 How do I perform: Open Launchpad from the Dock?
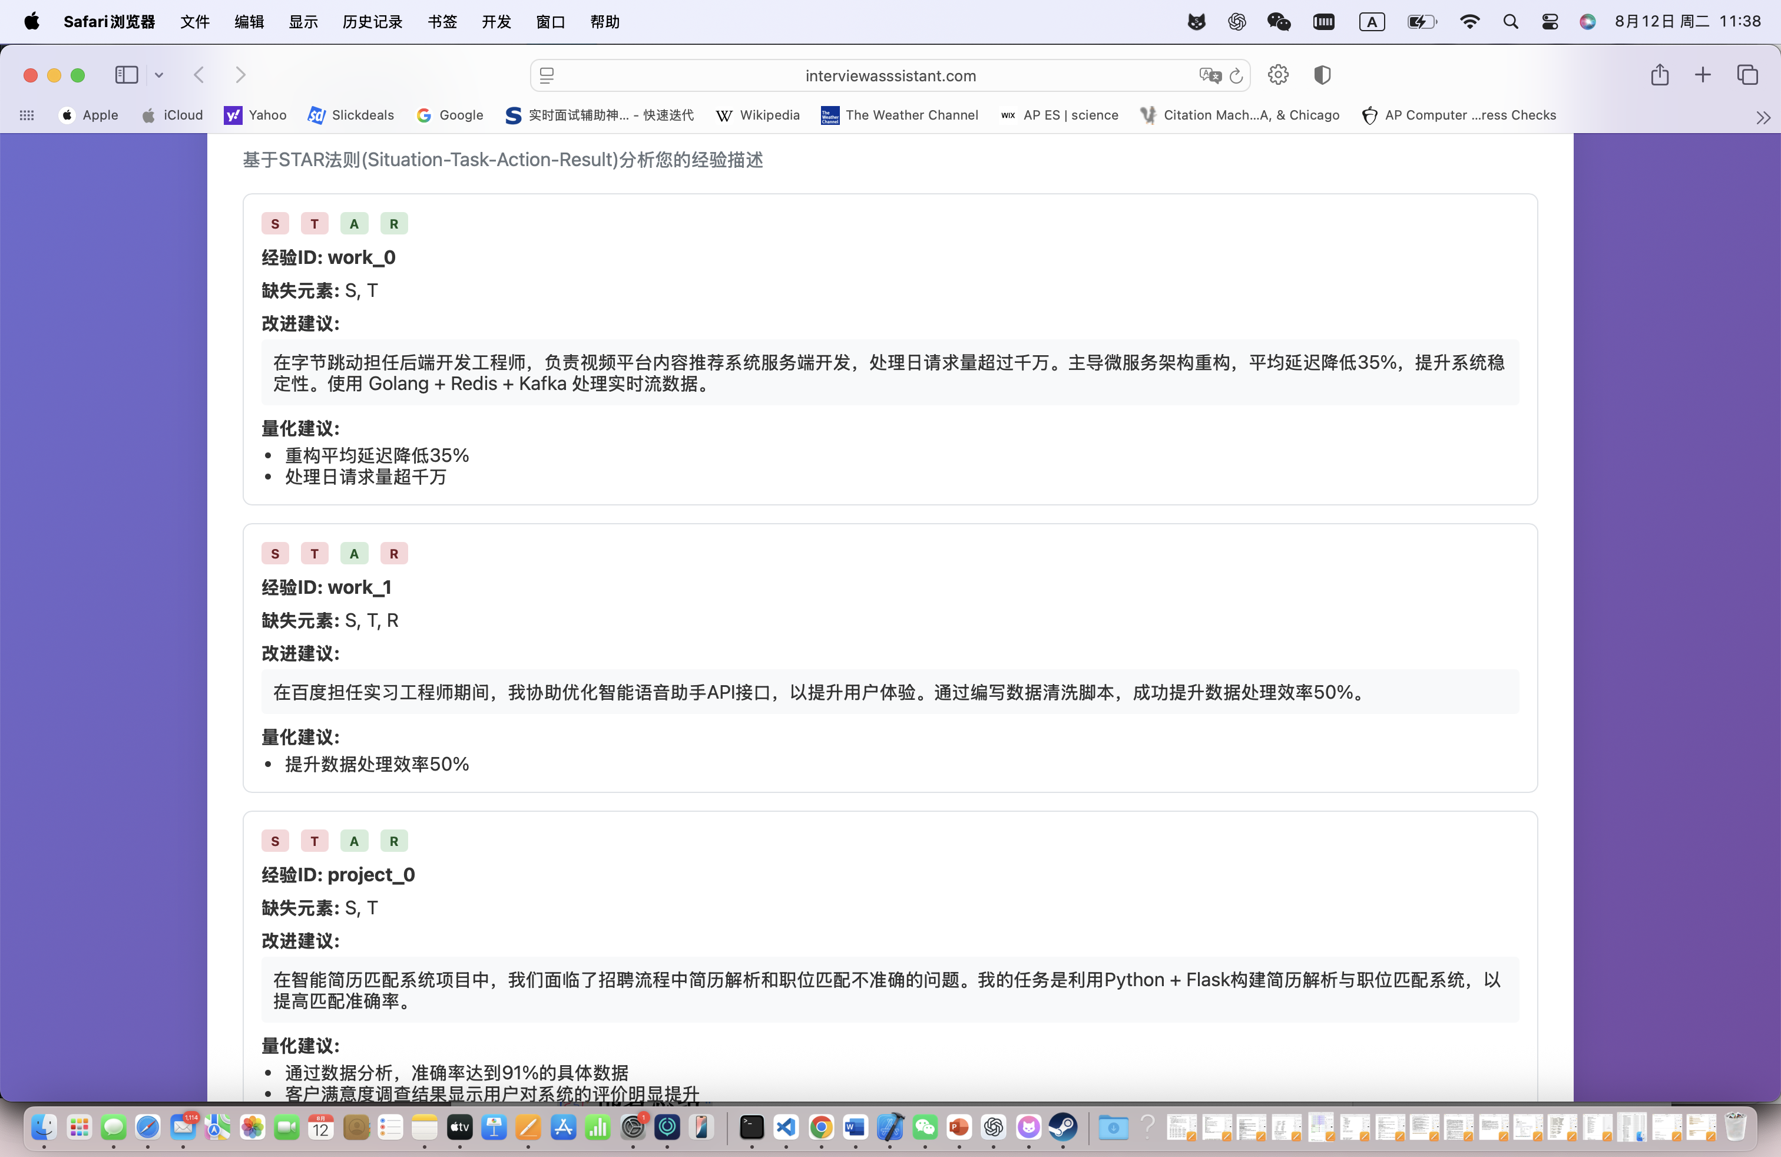point(78,1127)
